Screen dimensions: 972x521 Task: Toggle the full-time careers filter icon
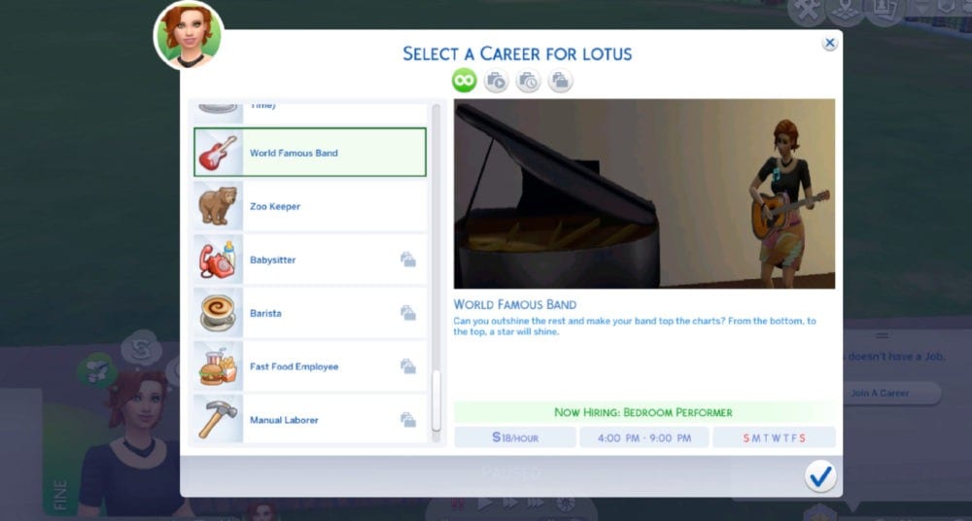[x=496, y=81]
